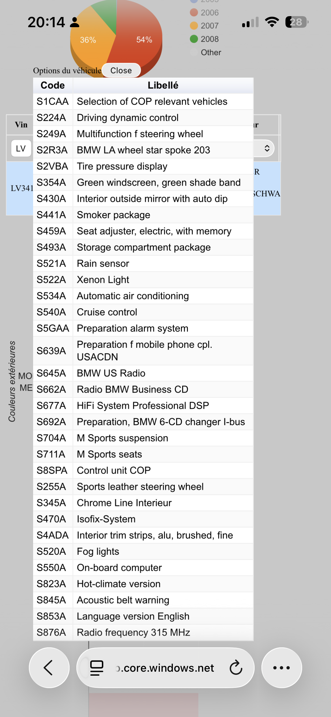Tap the battery indicator showing 28
This screenshot has height=717, width=331.
297,22
